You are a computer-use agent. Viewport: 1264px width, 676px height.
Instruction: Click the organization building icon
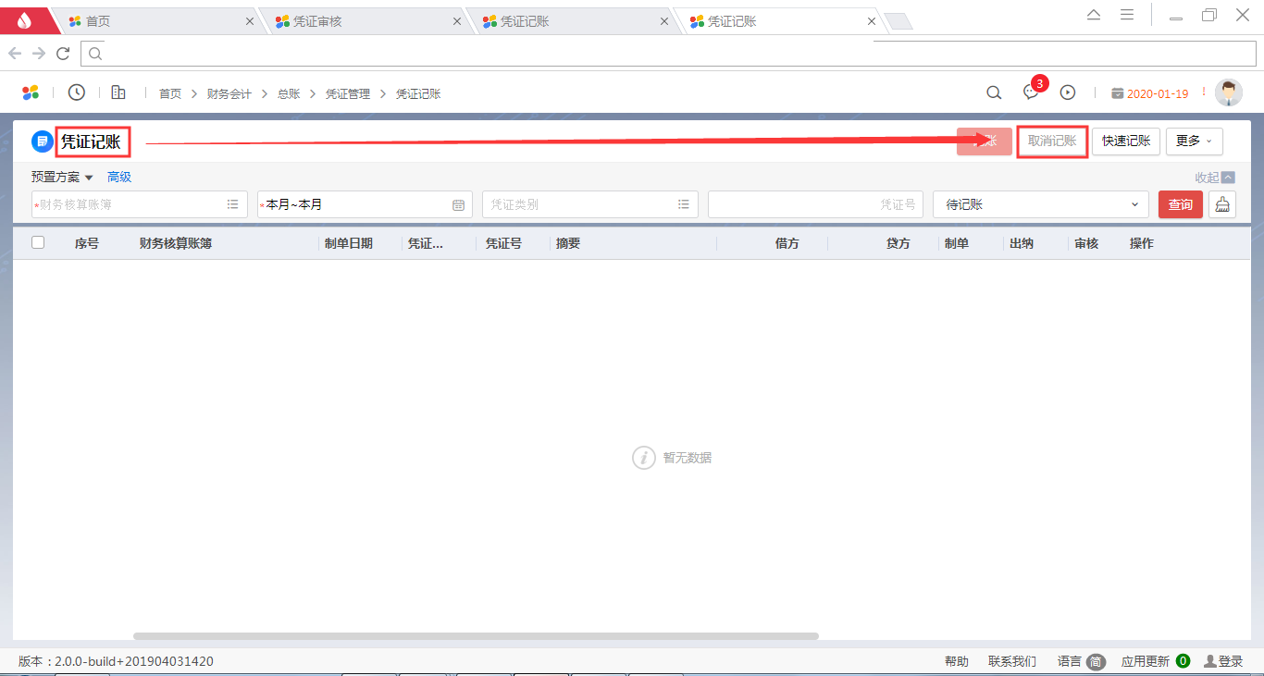[x=118, y=92]
